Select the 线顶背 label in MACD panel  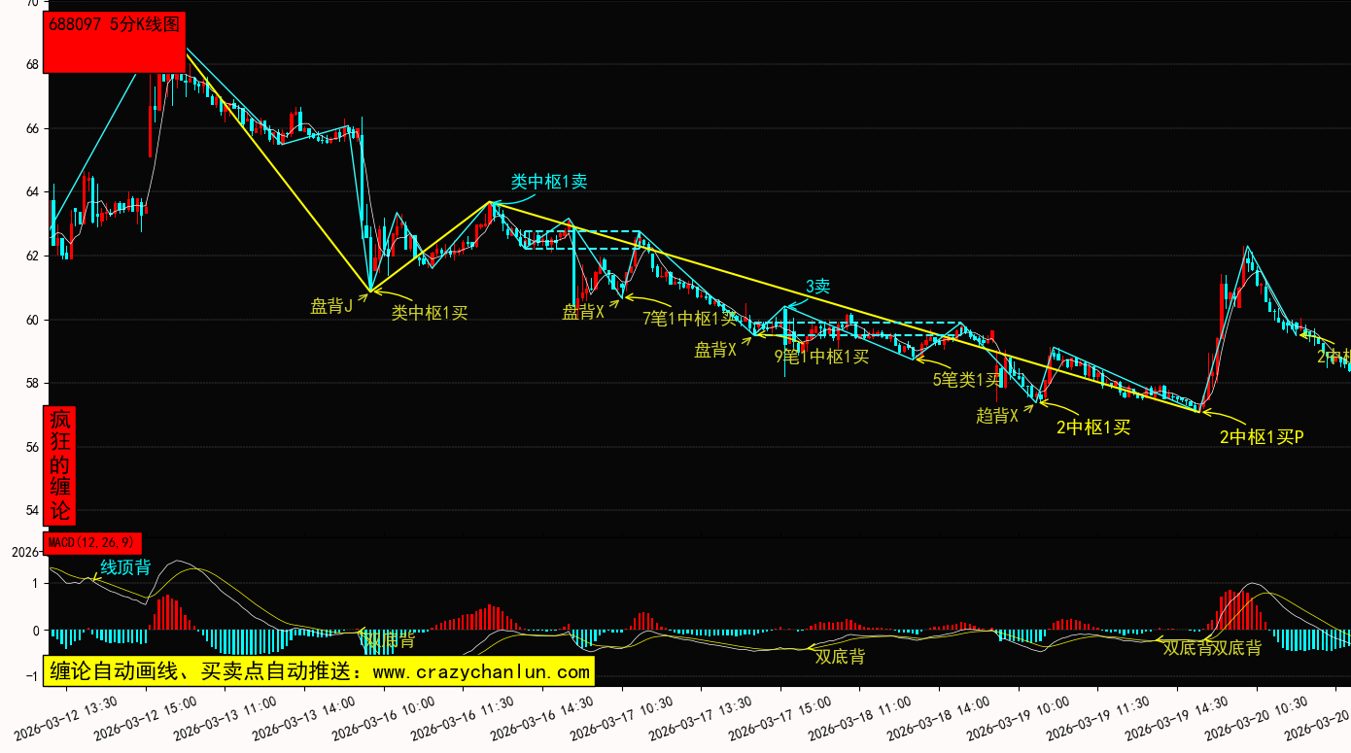tap(125, 567)
